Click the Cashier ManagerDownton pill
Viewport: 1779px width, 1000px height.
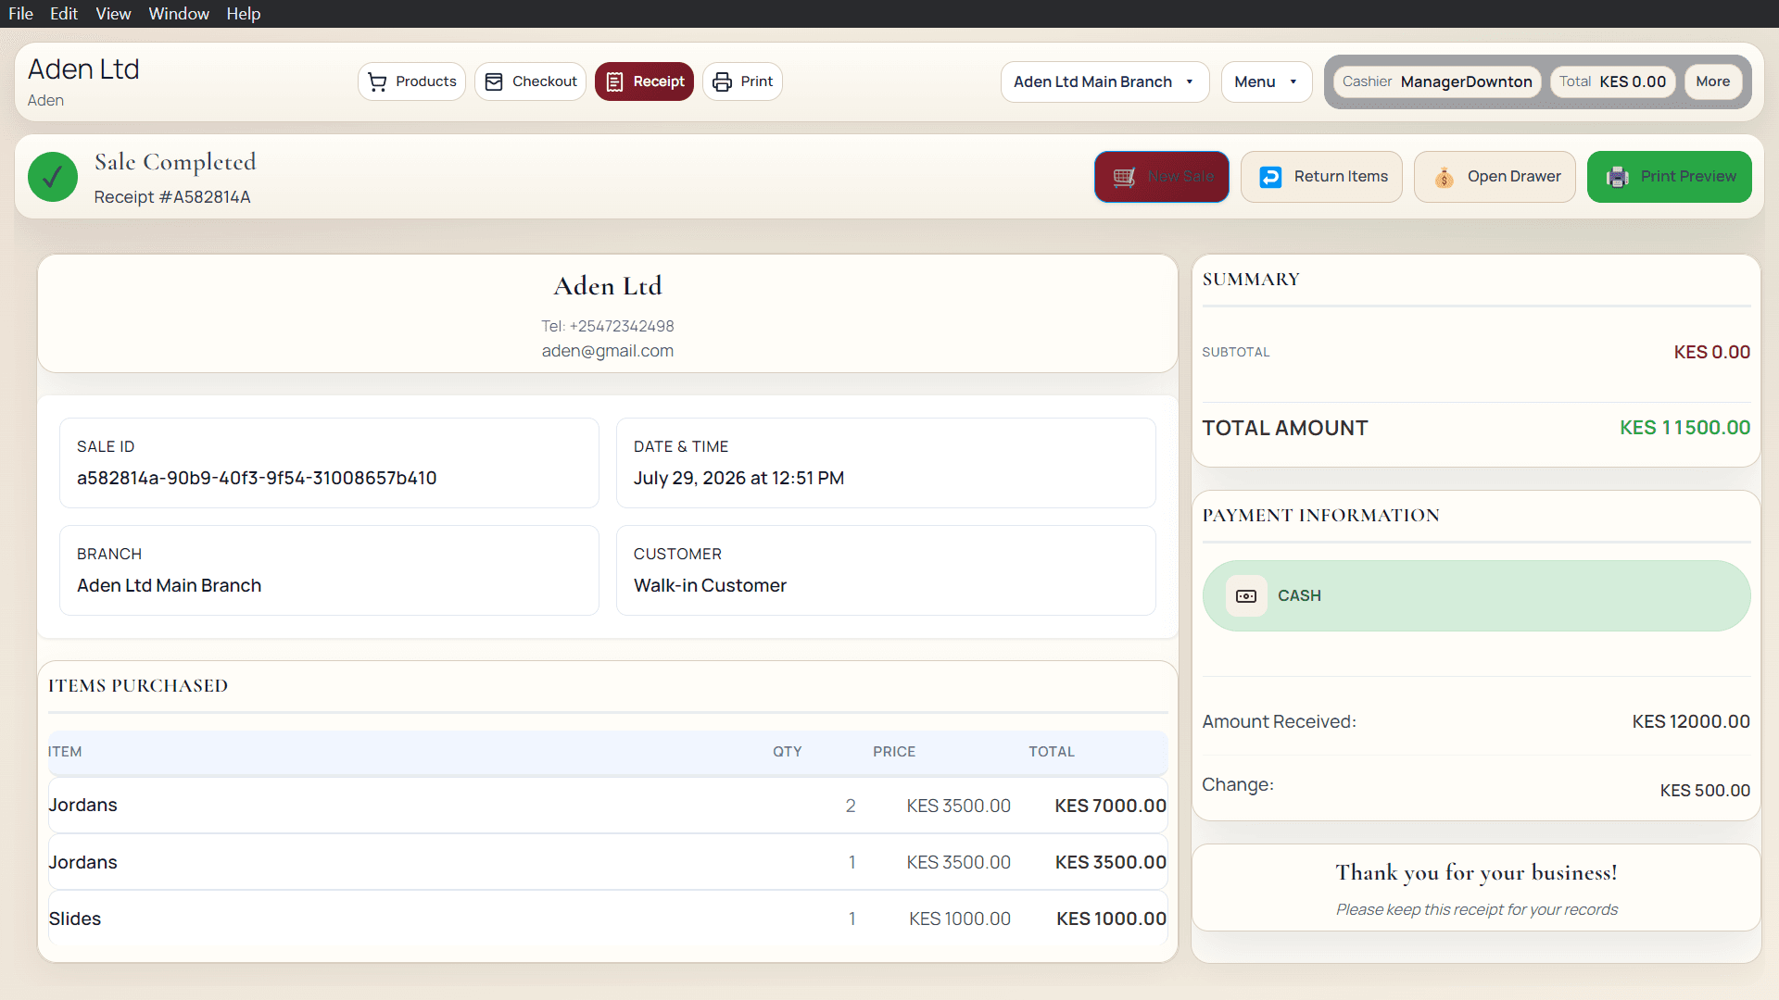point(1437,81)
